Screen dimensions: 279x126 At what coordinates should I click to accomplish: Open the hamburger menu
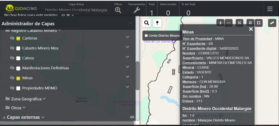tap(270, 9)
